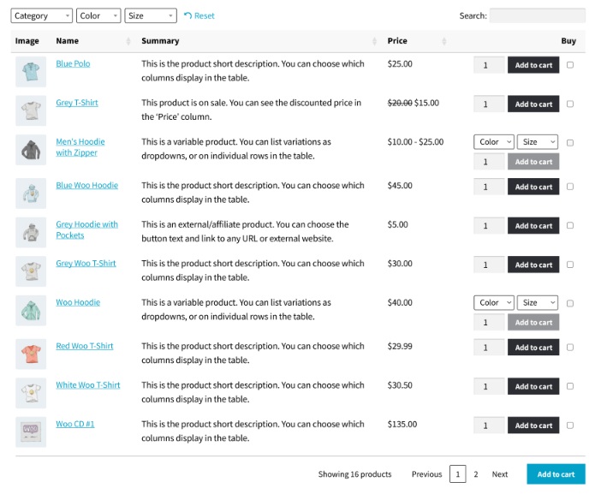
Task: Open the Blue Polo product image
Action: click(30, 71)
